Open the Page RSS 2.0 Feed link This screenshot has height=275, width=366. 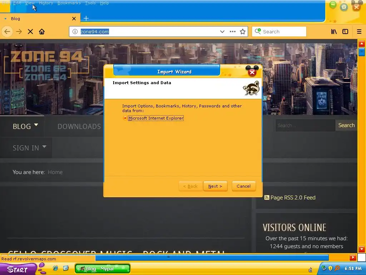[x=293, y=198]
